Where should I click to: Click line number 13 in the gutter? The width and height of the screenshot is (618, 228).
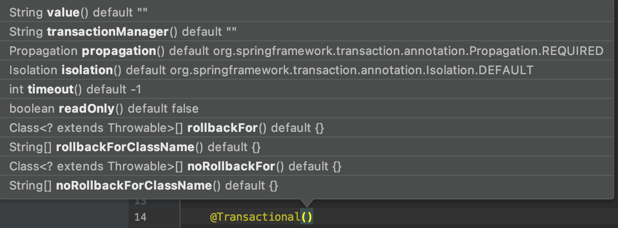140,201
